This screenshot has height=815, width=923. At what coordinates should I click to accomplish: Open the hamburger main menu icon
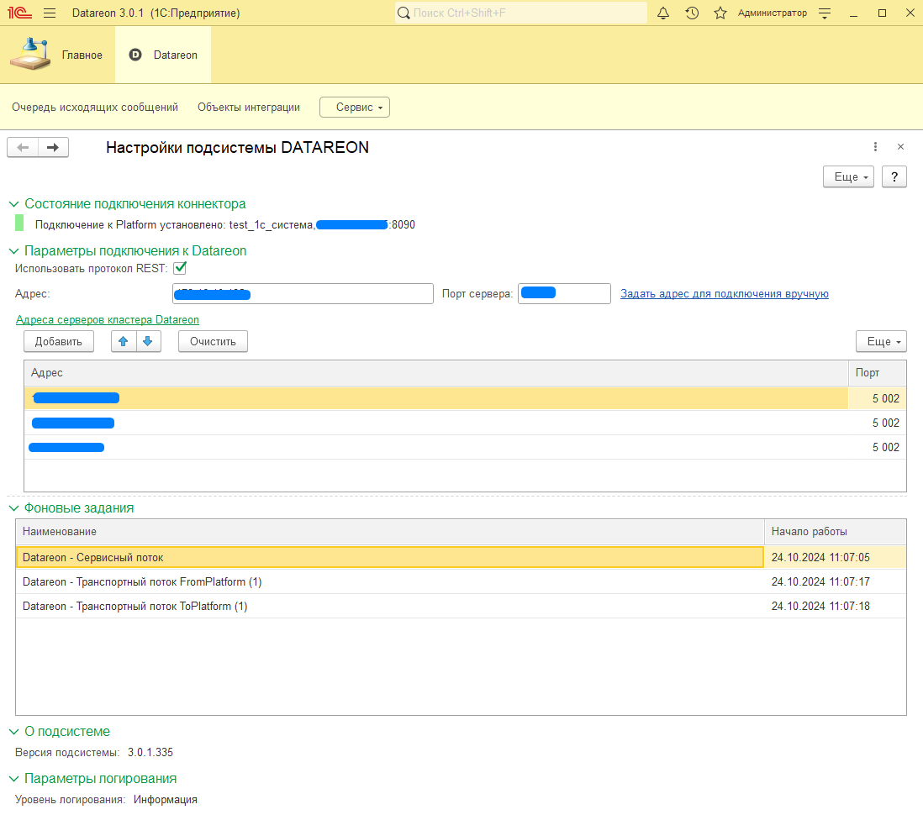pos(50,13)
